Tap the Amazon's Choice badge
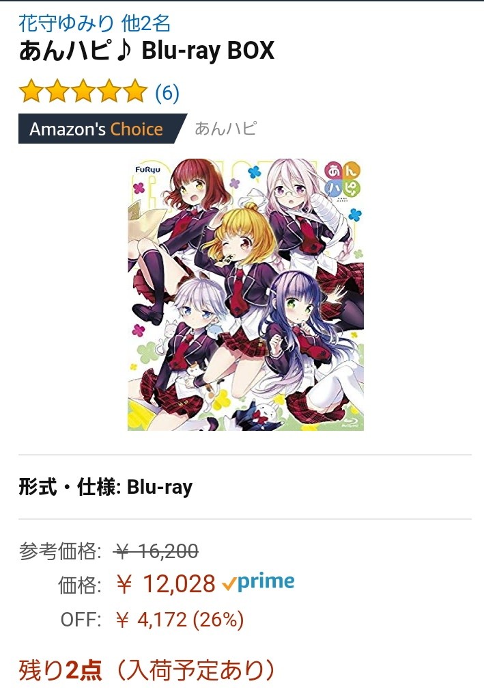Screen dimensions: 484x688 102,129
